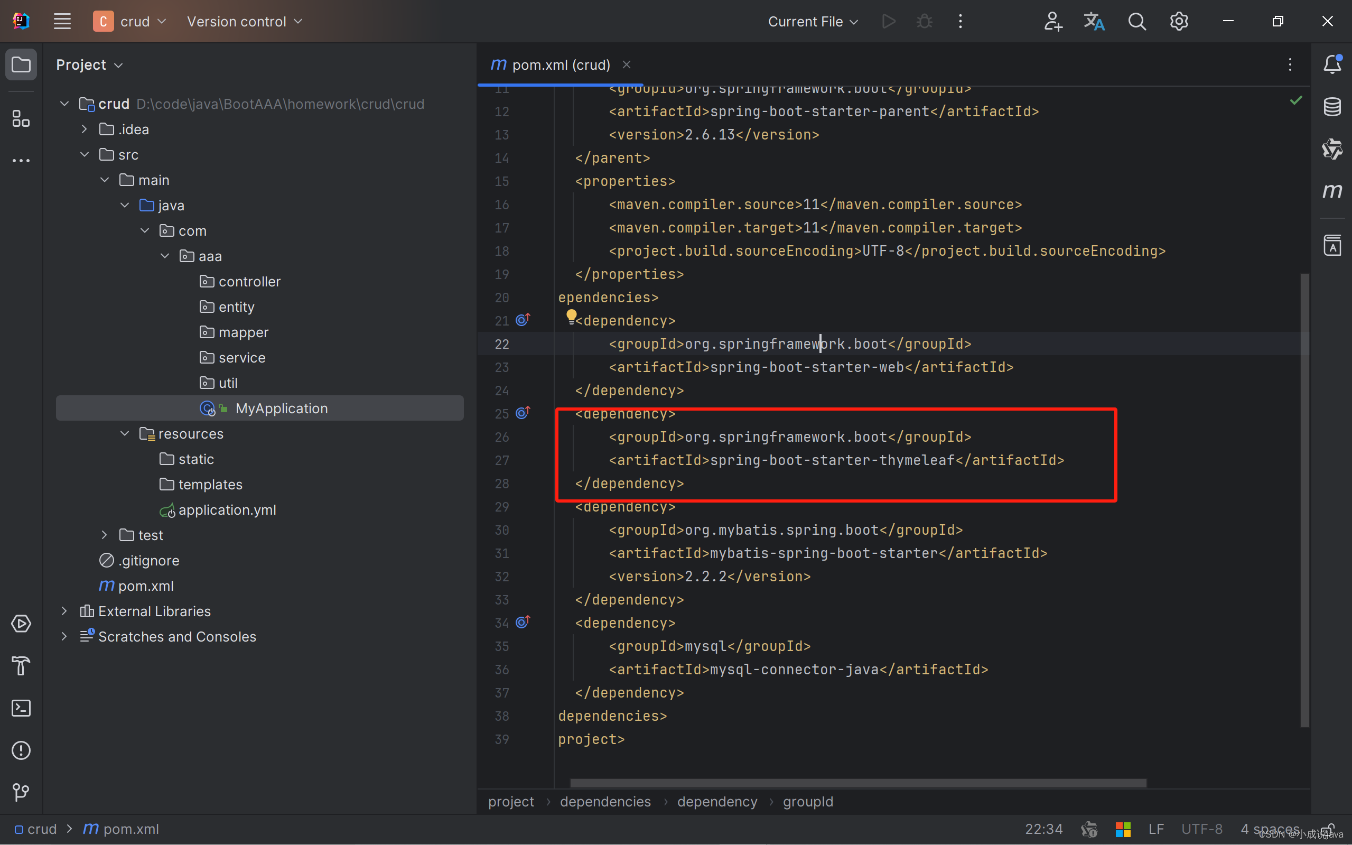Click the dependencies breadcrumb at the bottom
Image resolution: width=1352 pixels, height=845 pixels.
(605, 802)
